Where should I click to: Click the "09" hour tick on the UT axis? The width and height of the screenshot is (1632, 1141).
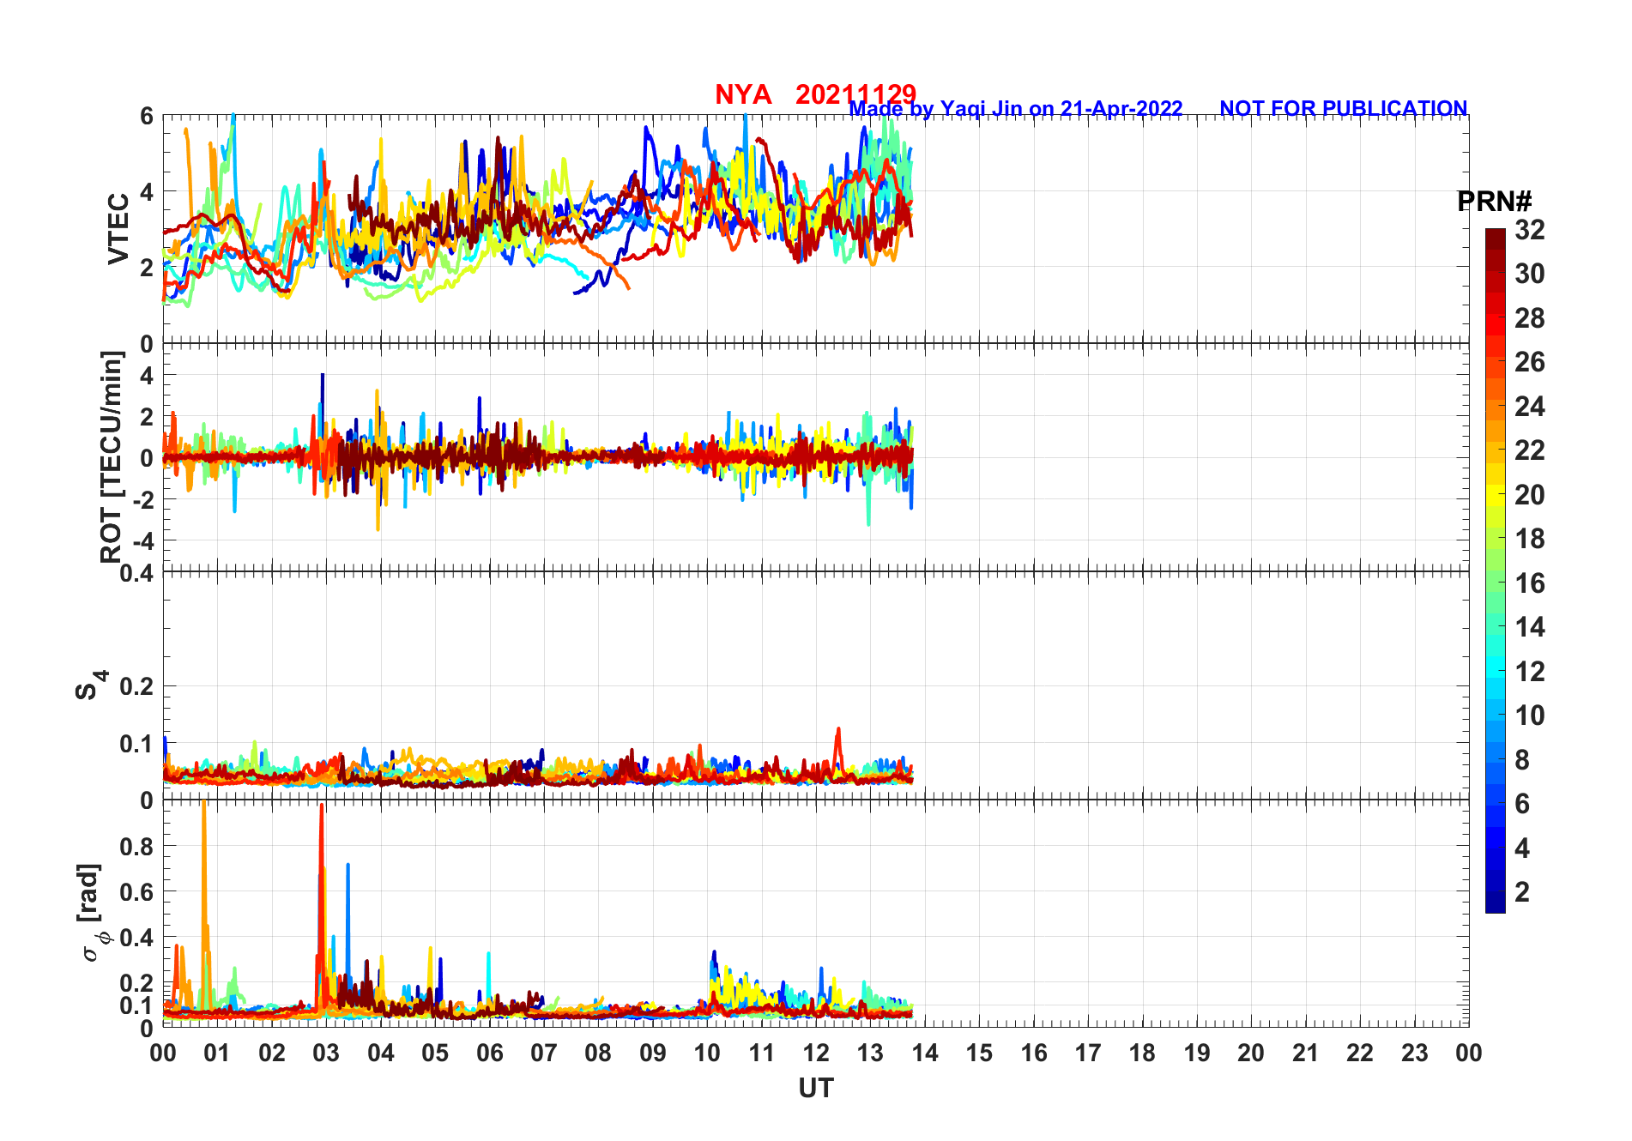pos(653,1053)
